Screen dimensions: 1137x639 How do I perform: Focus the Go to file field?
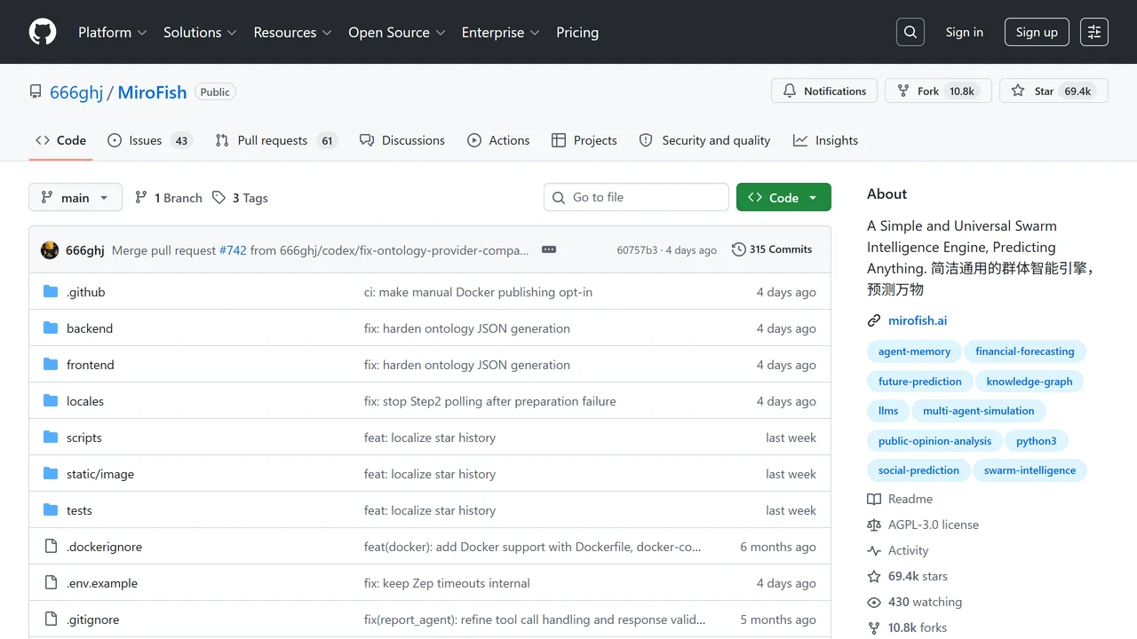(636, 197)
